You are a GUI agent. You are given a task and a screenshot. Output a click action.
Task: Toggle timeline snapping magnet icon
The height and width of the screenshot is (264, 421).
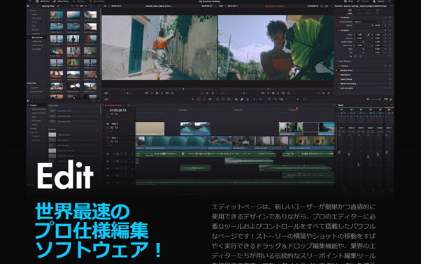236,99
